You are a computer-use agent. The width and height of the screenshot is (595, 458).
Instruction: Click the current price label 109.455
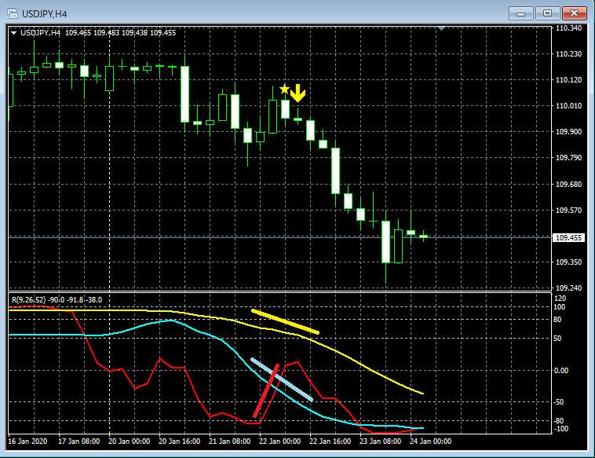[x=568, y=238]
